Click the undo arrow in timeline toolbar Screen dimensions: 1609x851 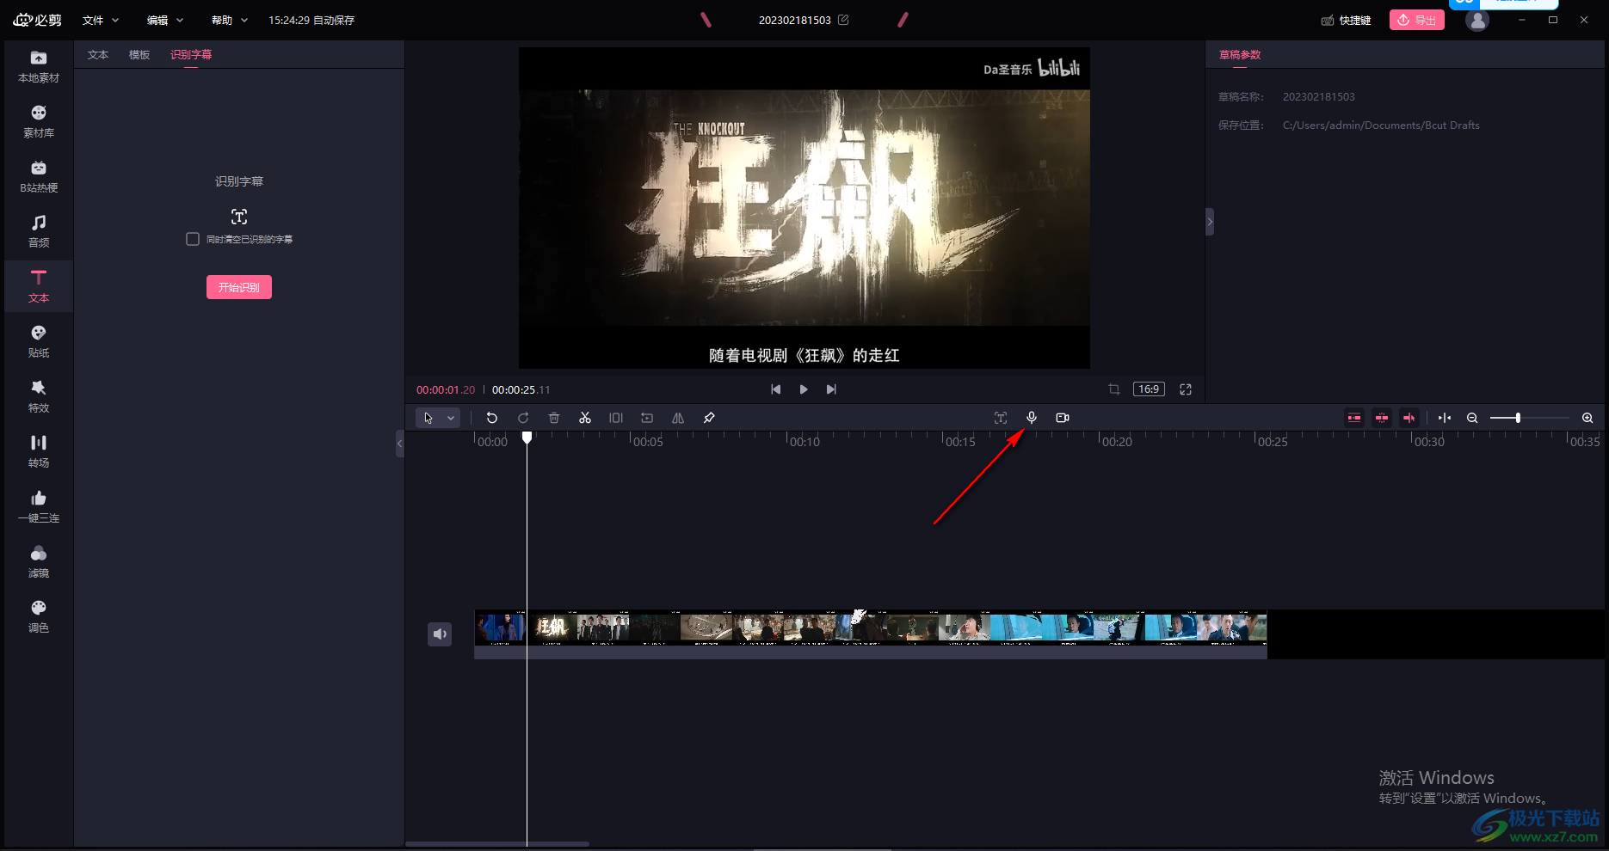tap(492, 418)
